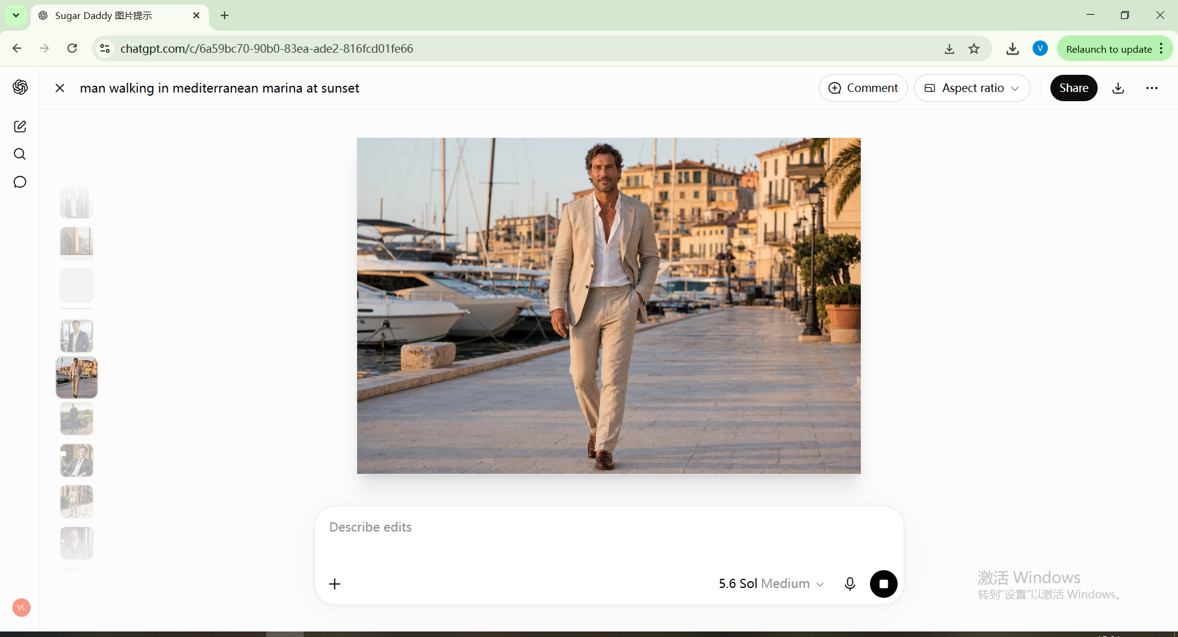Open the tab search dropdown arrow
The width and height of the screenshot is (1178, 637).
click(15, 15)
